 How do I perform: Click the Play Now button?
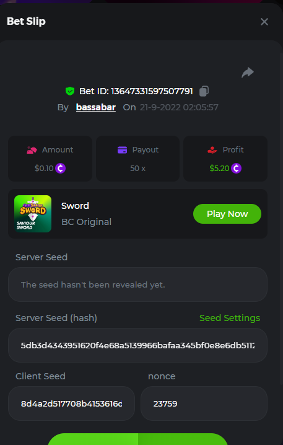pyautogui.click(x=227, y=214)
